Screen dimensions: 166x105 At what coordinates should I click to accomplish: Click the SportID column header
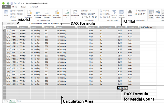click(50, 27)
